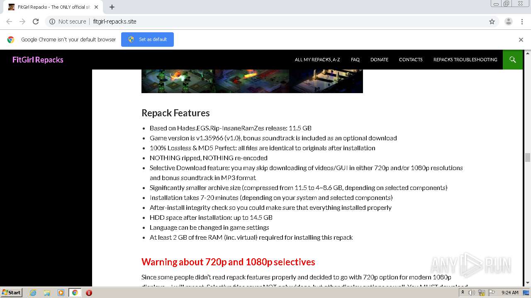Click Language can be changed line
The height and width of the screenshot is (298, 531).
(209, 227)
